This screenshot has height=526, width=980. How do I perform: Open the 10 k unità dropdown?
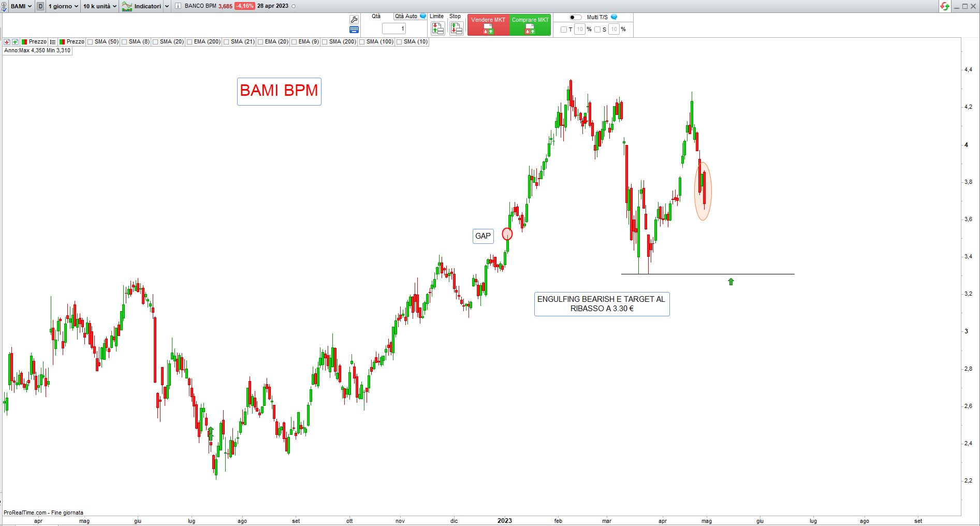point(99,6)
